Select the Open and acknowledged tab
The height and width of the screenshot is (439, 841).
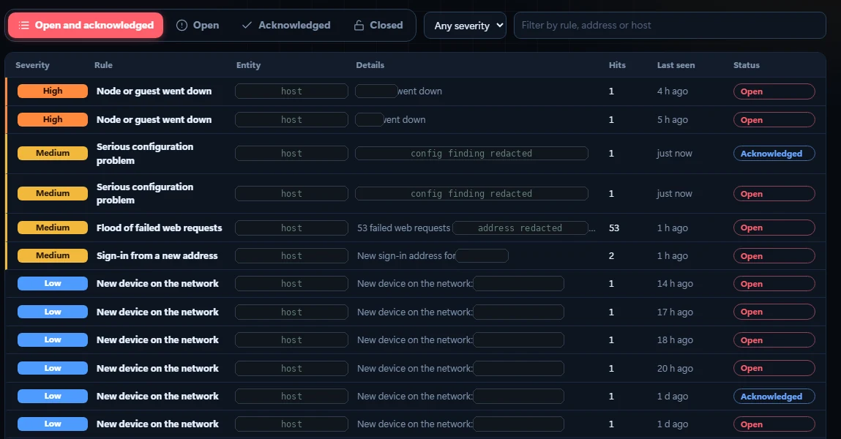pyautogui.click(x=86, y=25)
